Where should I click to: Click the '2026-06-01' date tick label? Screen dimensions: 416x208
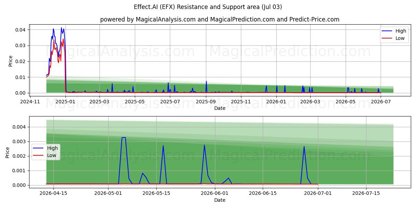215,193
